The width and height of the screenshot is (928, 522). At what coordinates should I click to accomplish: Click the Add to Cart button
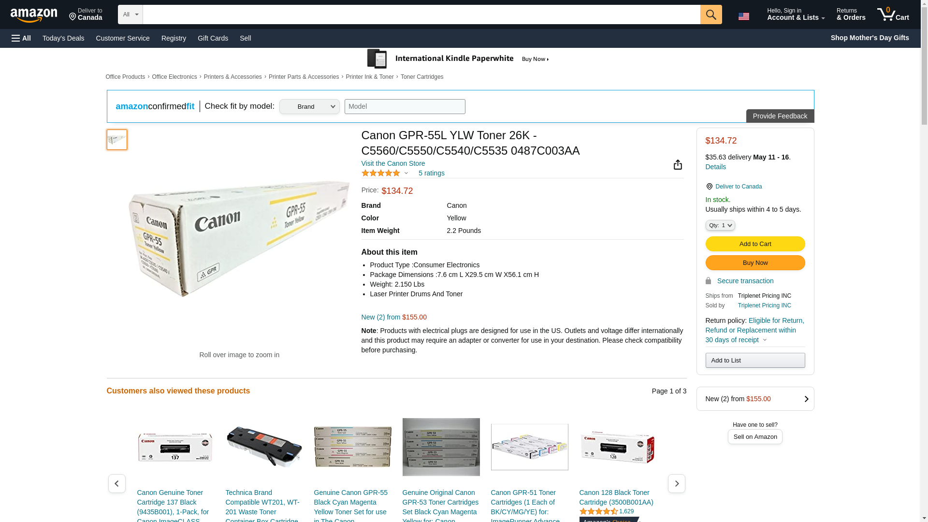point(755,244)
